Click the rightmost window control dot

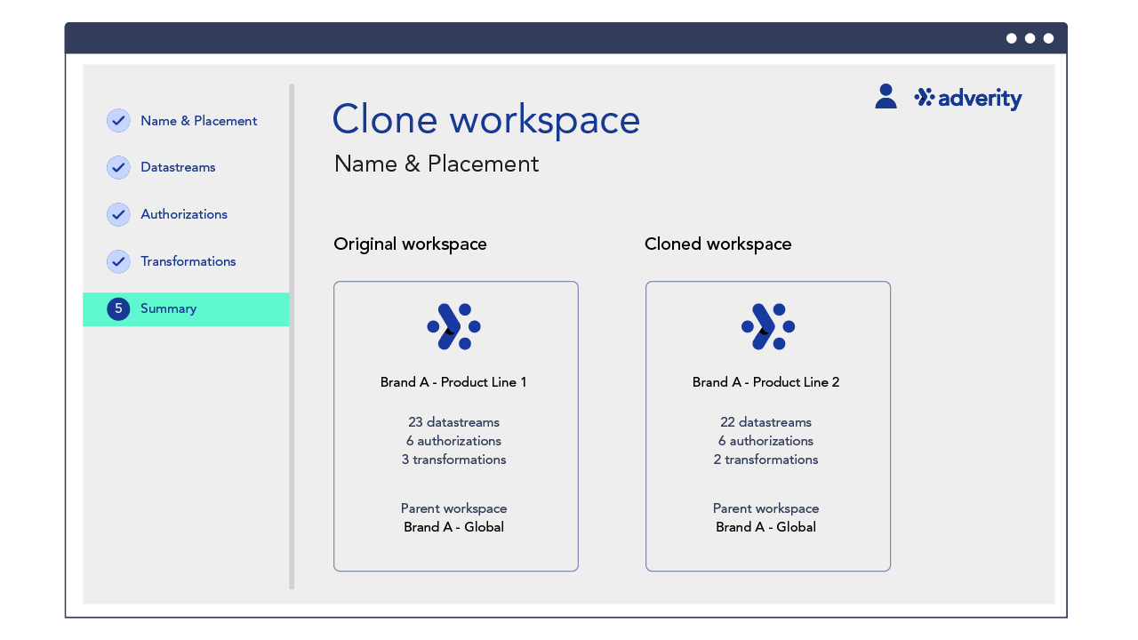(x=1049, y=38)
